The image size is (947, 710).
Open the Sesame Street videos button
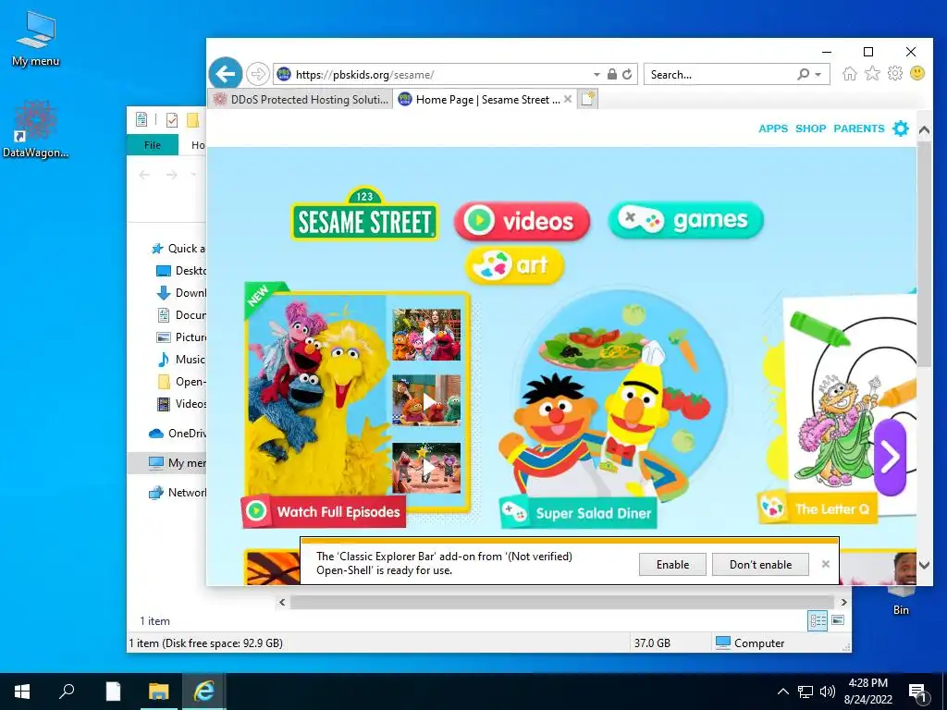click(x=522, y=221)
